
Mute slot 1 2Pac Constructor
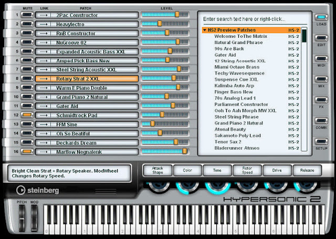click(27, 15)
